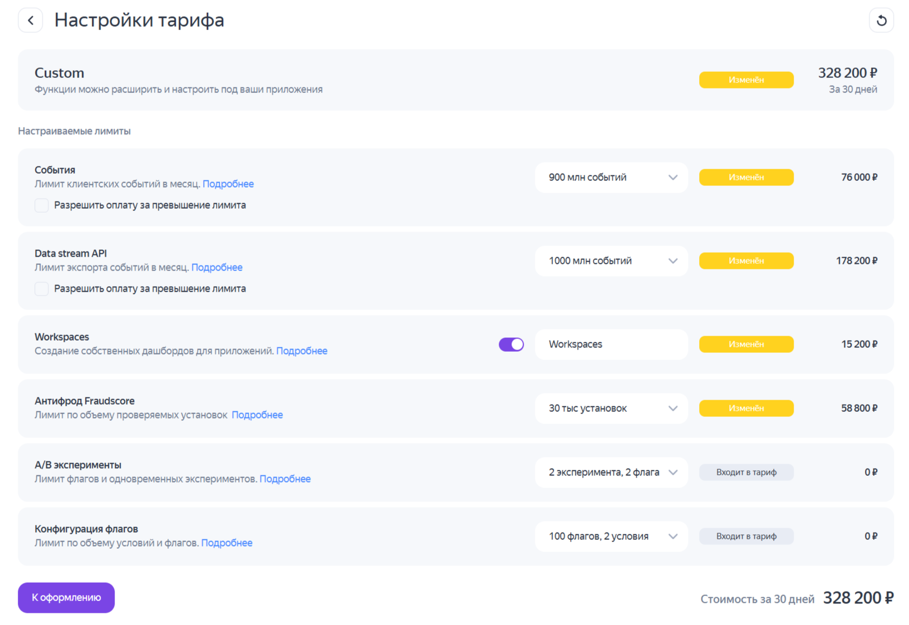
Task: Click the back arrow icon
Action: (x=31, y=21)
